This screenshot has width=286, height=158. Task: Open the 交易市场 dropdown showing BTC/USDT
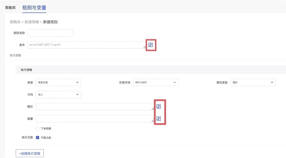[x=156, y=82]
